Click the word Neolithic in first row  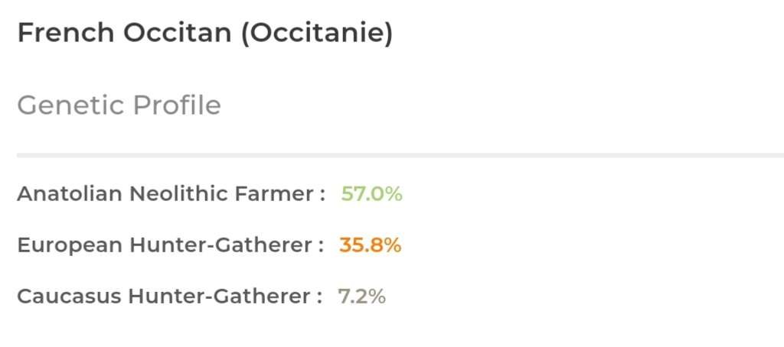click(179, 193)
